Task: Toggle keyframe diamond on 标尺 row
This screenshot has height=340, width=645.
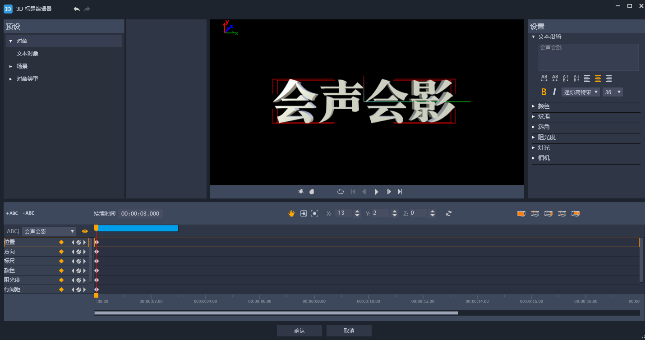Action: coord(61,261)
